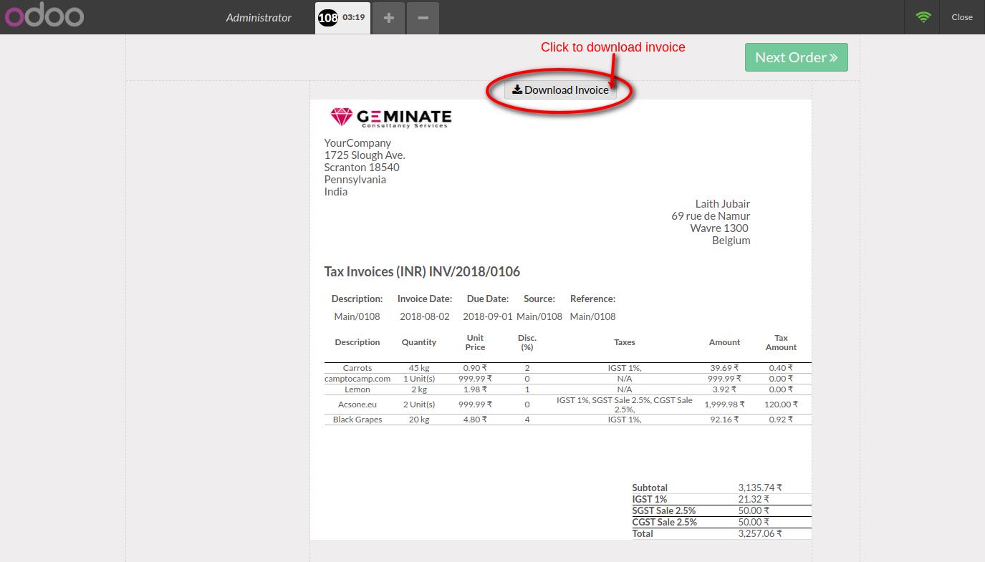This screenshot has height=562, width=985.
Task: Click the download icon inside the Download Invoice button
Action: pos(516,89)
